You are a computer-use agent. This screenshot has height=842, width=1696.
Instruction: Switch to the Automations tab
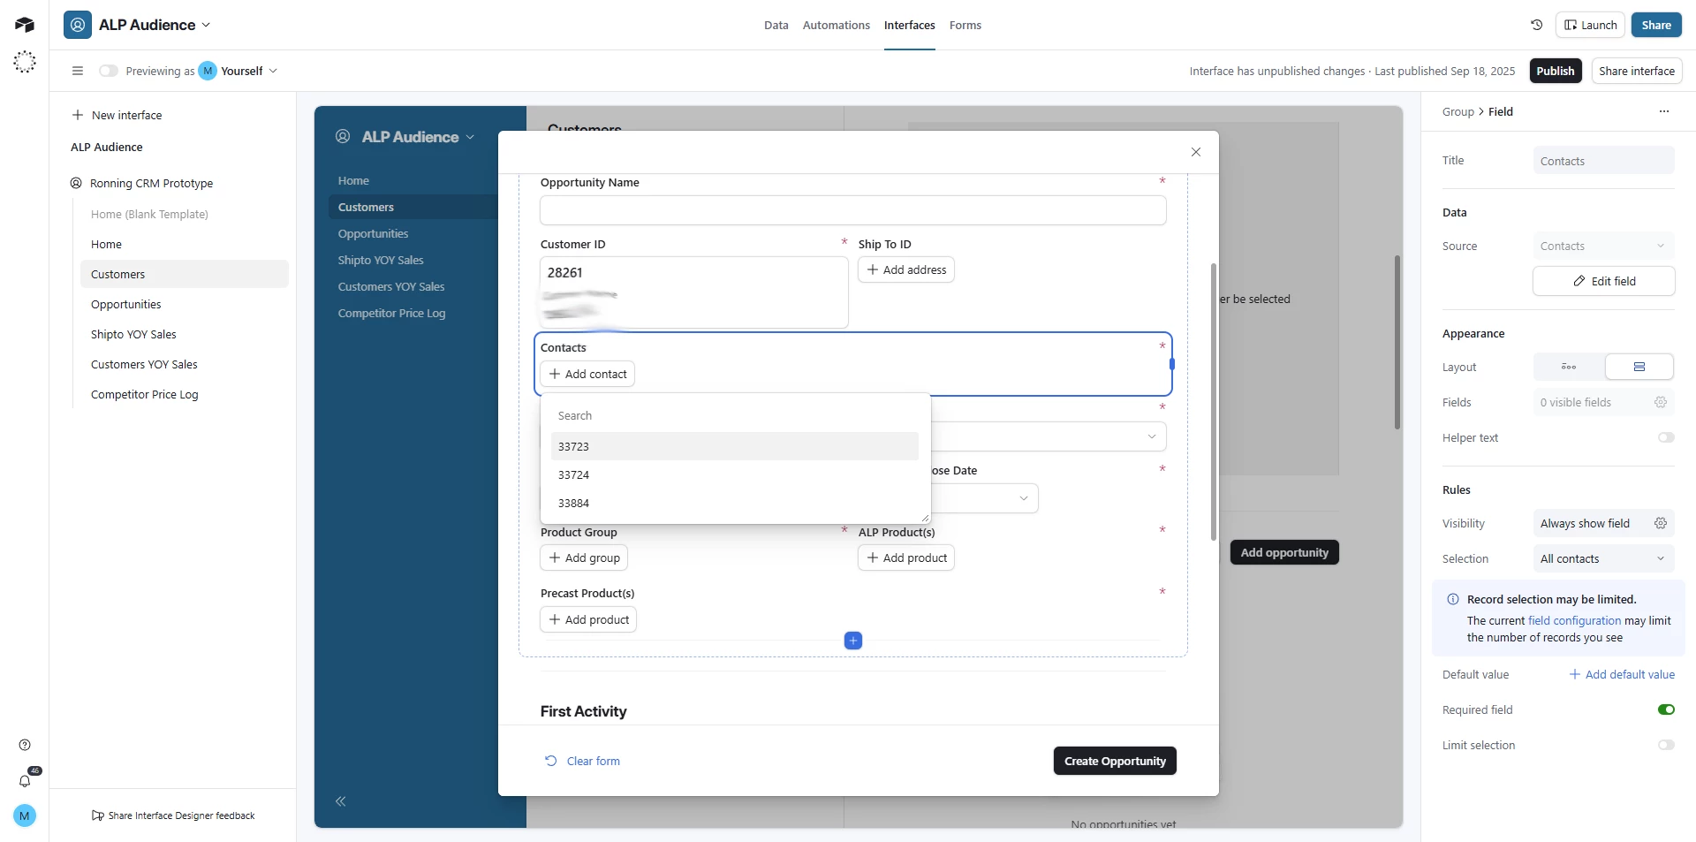pyautogui.click(x=837, y=25)
